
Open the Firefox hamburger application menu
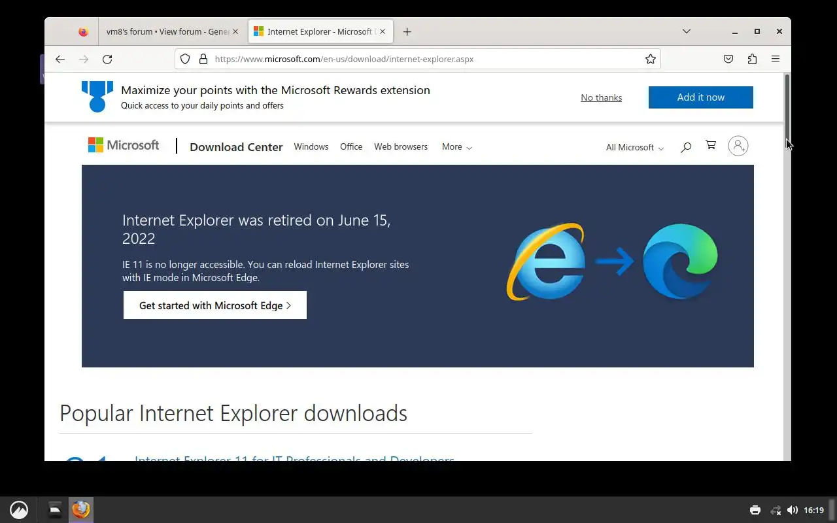click(776, 59)
